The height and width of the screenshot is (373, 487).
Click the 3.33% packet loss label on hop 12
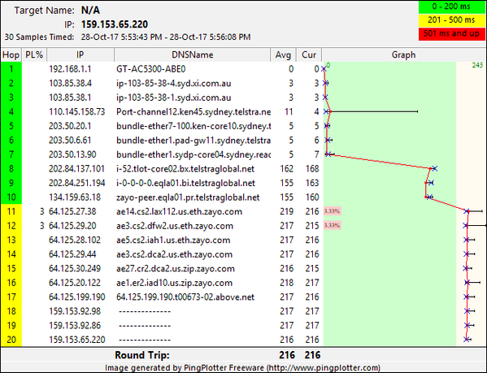coord(333,225)
